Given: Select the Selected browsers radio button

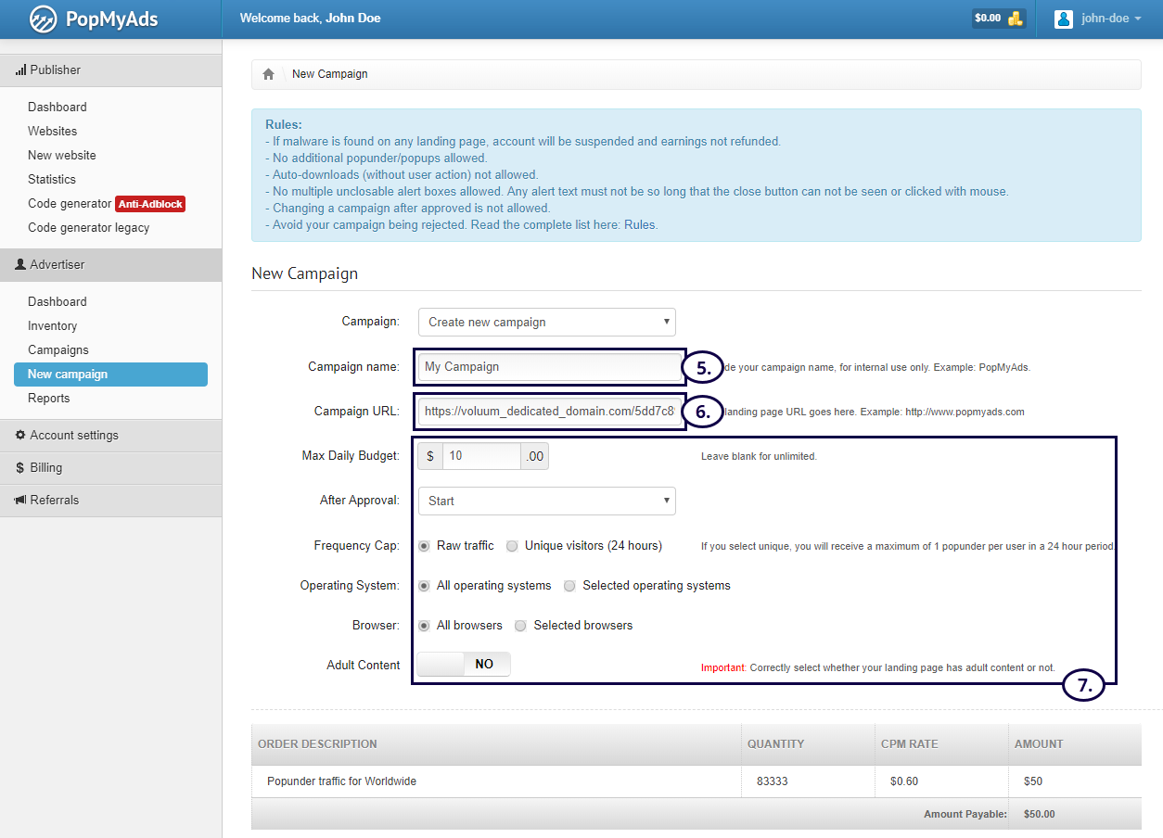Looking at the screenshot, I should (520, 626).
